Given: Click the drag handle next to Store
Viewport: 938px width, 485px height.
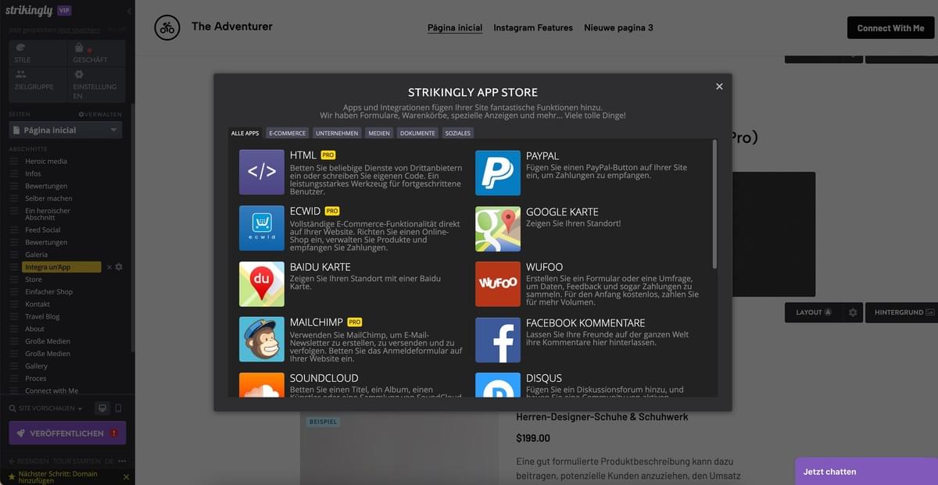Looking at the screenshot, I should [14, 279].
